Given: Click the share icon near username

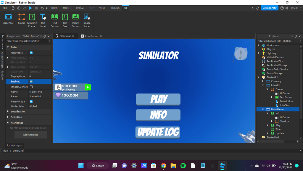Looking at the screenshot, I should [287, 8].
